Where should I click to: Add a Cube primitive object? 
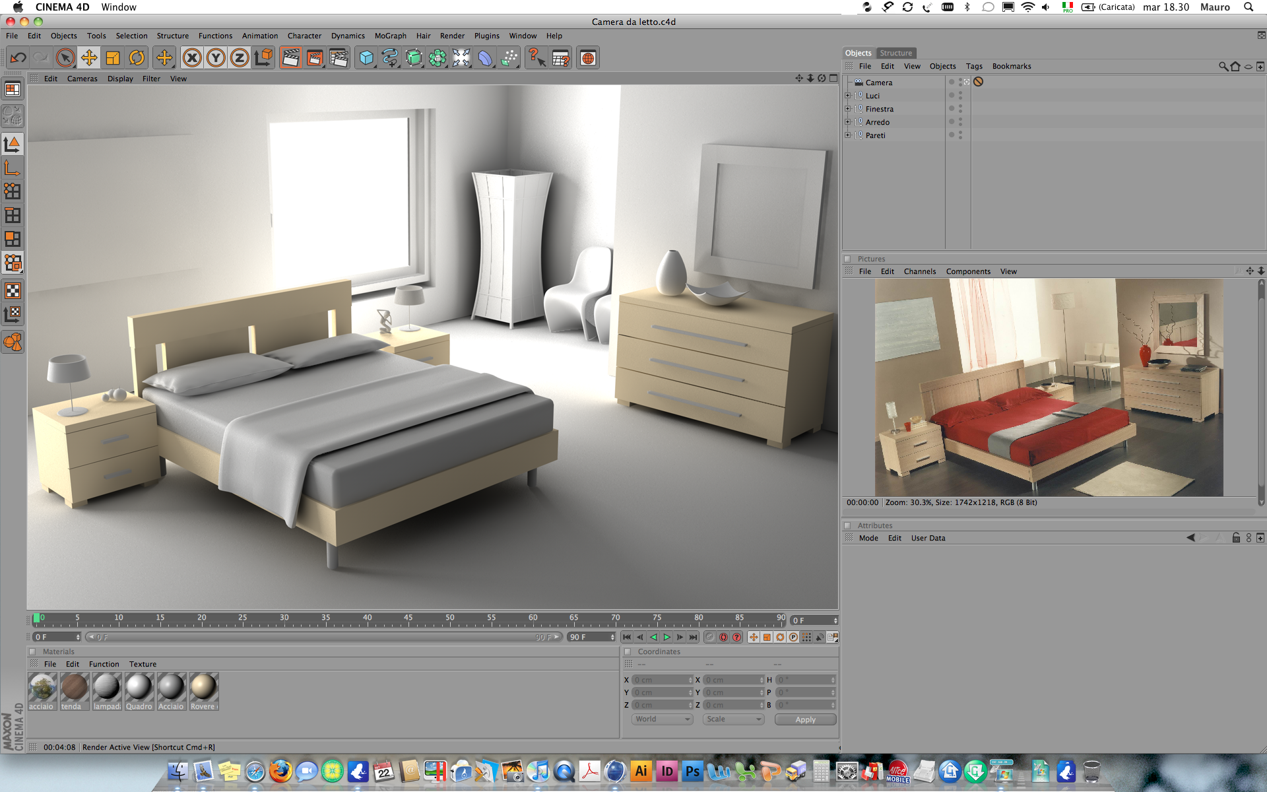click(366, 58)
